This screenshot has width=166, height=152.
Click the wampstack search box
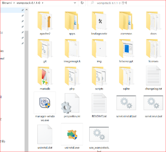127,3
